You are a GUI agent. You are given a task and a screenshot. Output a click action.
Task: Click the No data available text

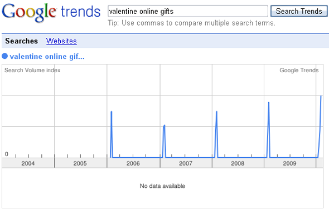162,186
